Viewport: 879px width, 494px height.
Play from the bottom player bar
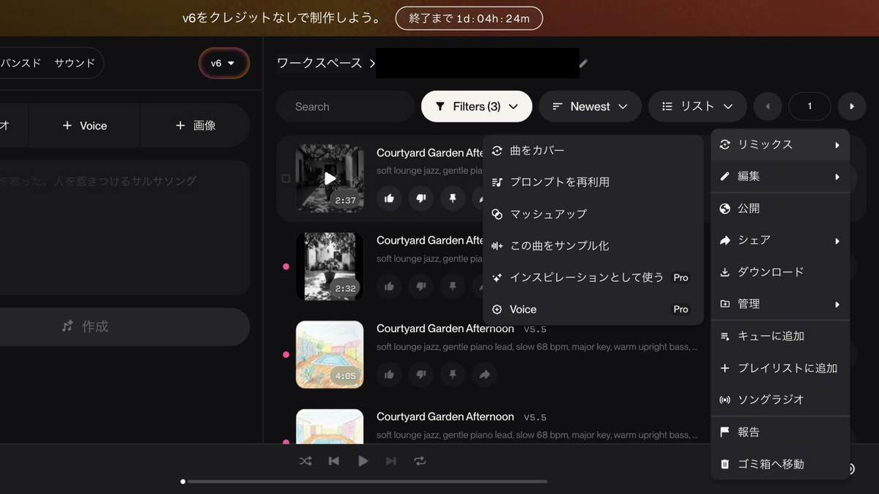tap(363, 461)
